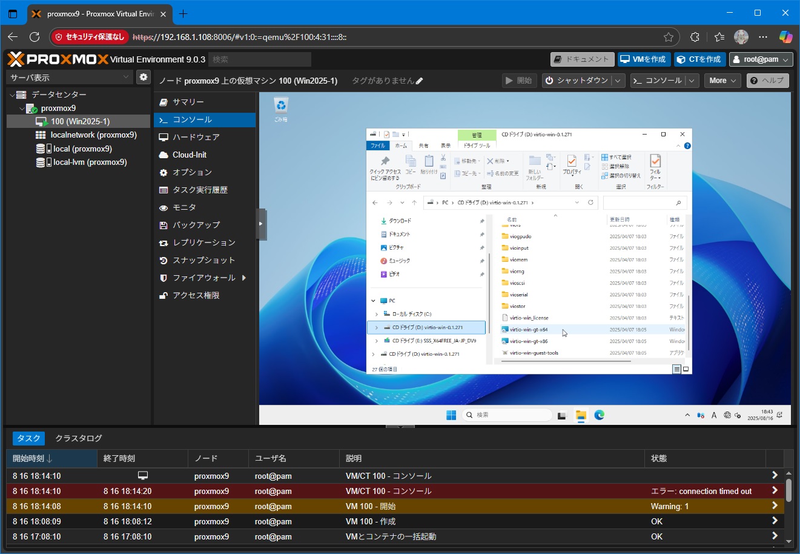The height and width of the screenshot is (554, 800).
Task: Expand the Firewall (ファイアウォール) submenu arrow
Action: [244, 278]
